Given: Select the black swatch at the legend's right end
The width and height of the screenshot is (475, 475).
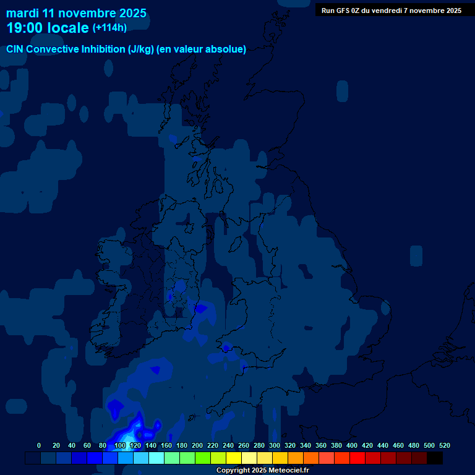Looking at the screenshot, I should (x=435, y=458).
